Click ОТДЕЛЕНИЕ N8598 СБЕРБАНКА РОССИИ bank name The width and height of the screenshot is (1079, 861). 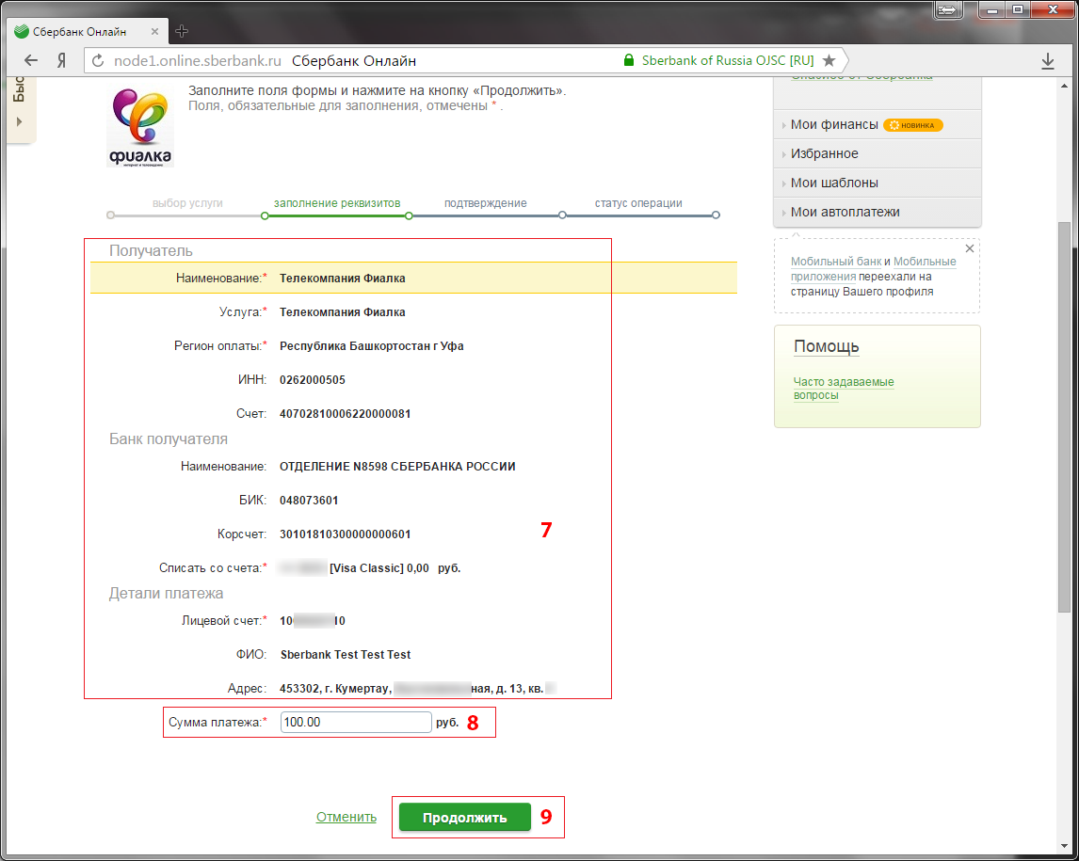click(x=397, y=467)
